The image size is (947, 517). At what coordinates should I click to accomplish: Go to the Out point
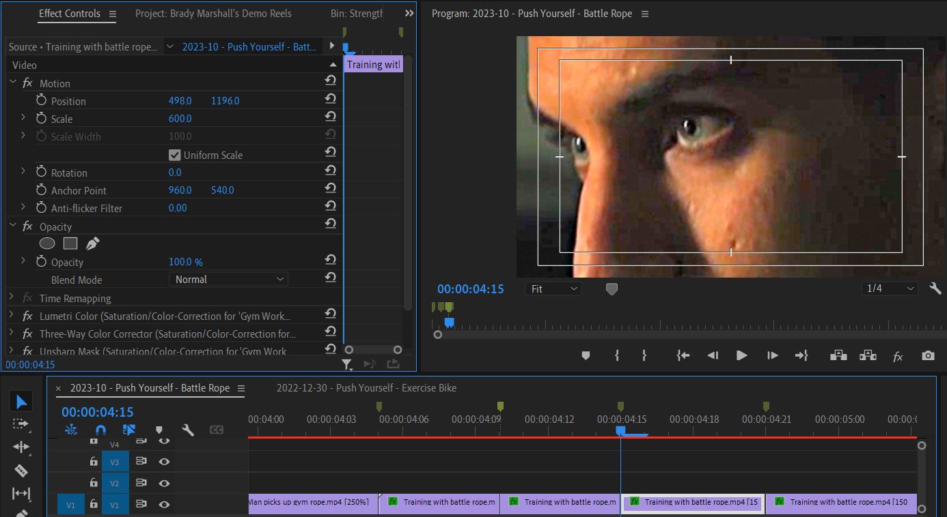(802, 355)
